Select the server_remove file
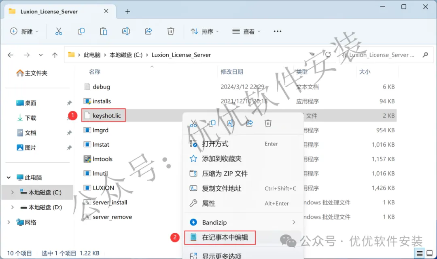 [x=112, y=217]
